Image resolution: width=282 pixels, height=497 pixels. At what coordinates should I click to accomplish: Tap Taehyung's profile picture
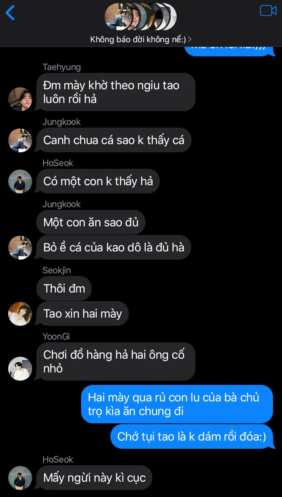coord(20,99)
